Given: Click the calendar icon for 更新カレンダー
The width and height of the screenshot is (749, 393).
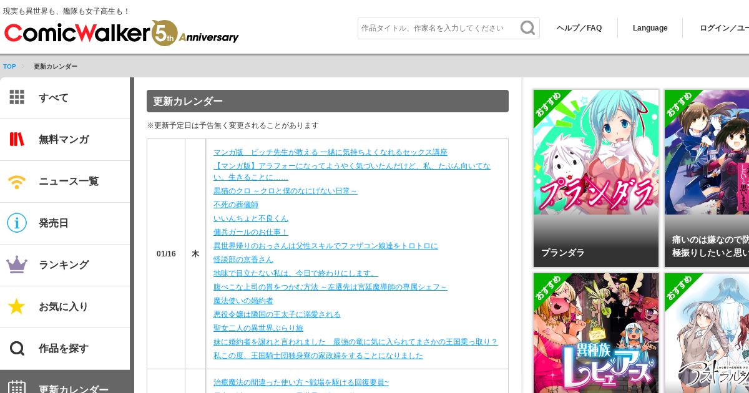Looking at the screenshot, I should (17, 388).
